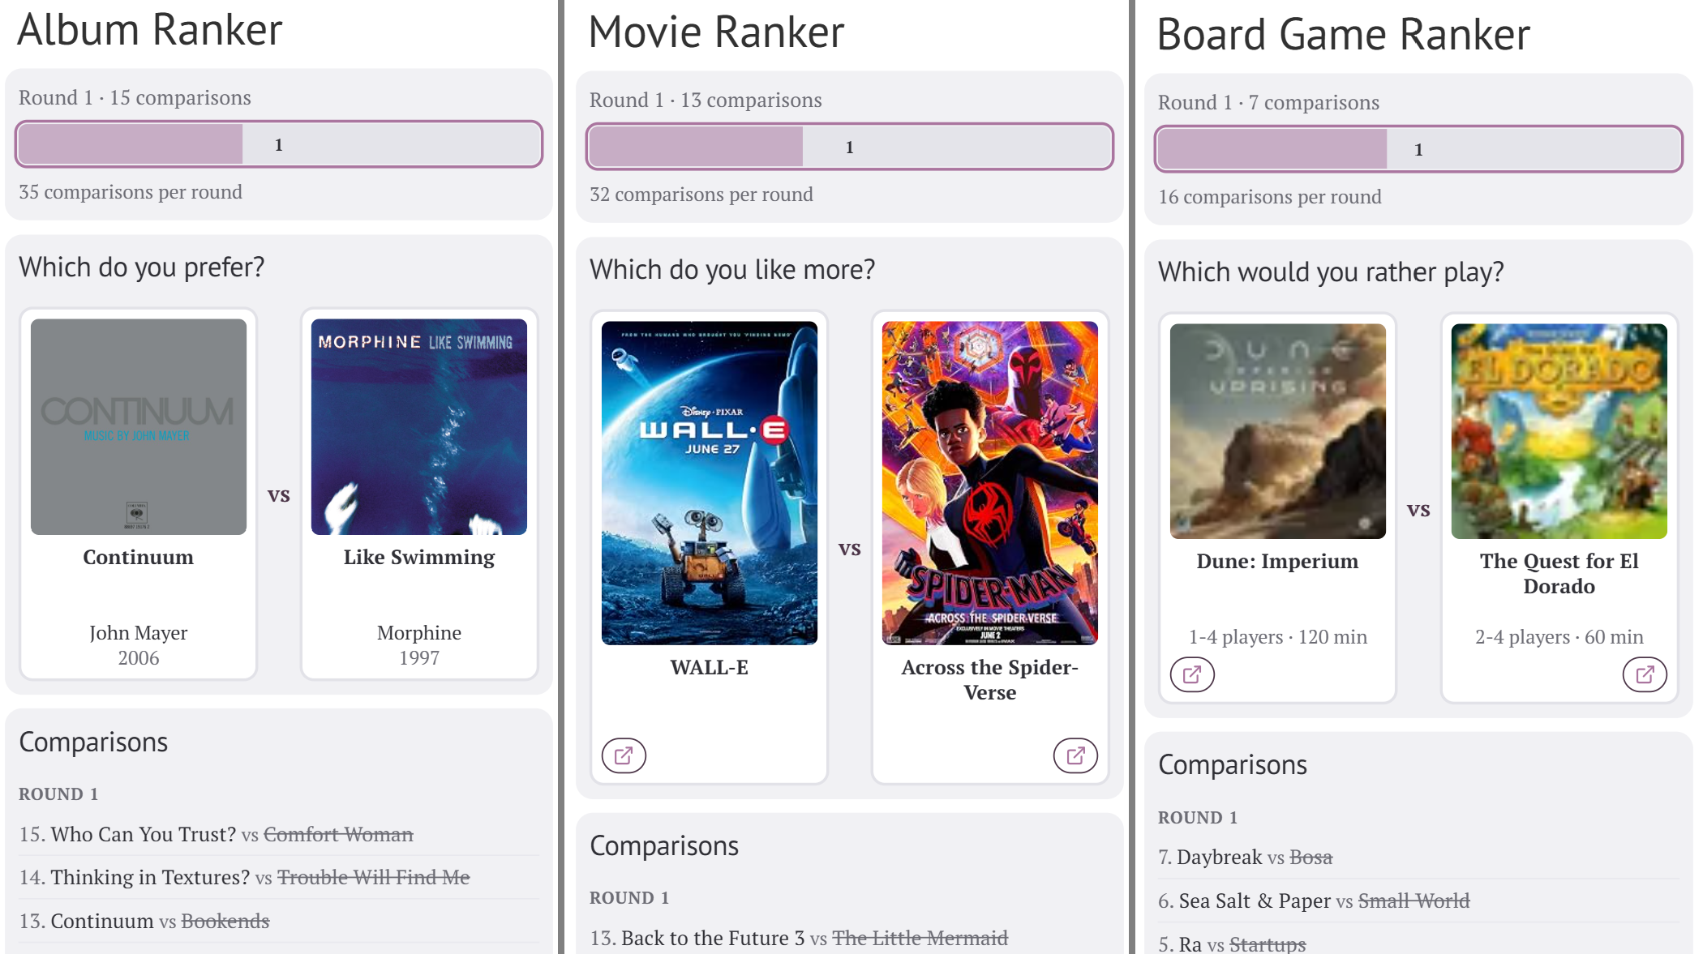Click 'Morphine' artist name
The image size is (1703, 954).
[419, 632]
